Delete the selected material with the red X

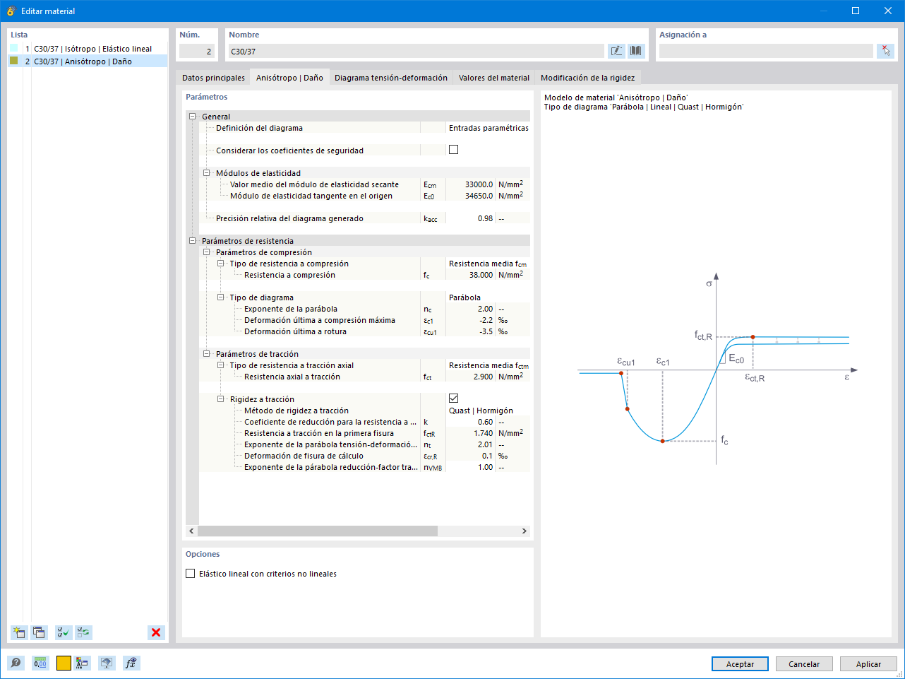tap(156, 632)
